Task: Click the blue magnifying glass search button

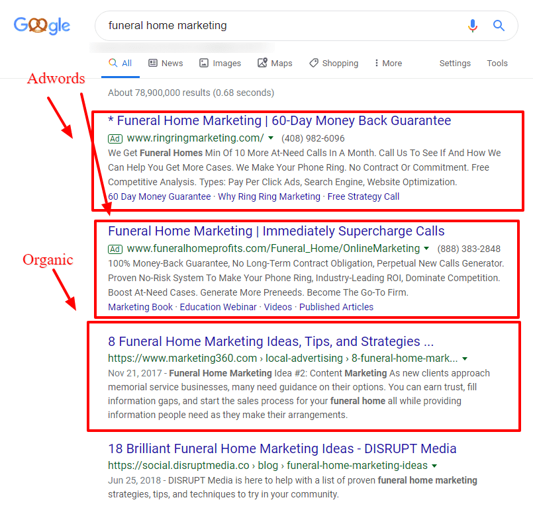Action: coord(499,26)
